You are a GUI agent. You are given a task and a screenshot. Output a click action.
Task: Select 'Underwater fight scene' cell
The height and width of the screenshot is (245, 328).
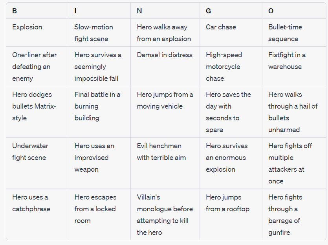[30, 152]
